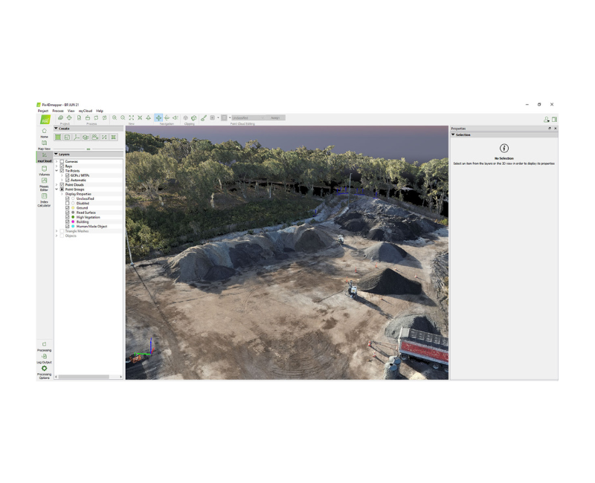Screen dimensions: 595x483
Task: Click the zoom out magnifier toolbar icon
Action: point(123,118)
